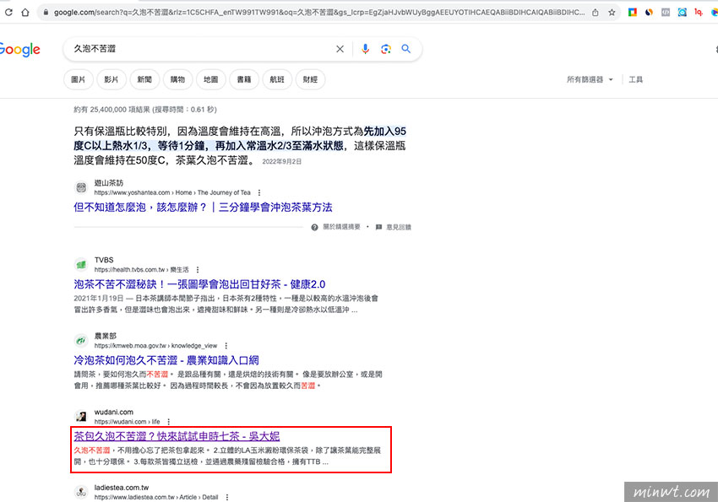Image resolution: width=718 pixels, height=502 pixels.
Task: Open the 工具 search tools
Action: pyautogui.click(x=635, y=79)
